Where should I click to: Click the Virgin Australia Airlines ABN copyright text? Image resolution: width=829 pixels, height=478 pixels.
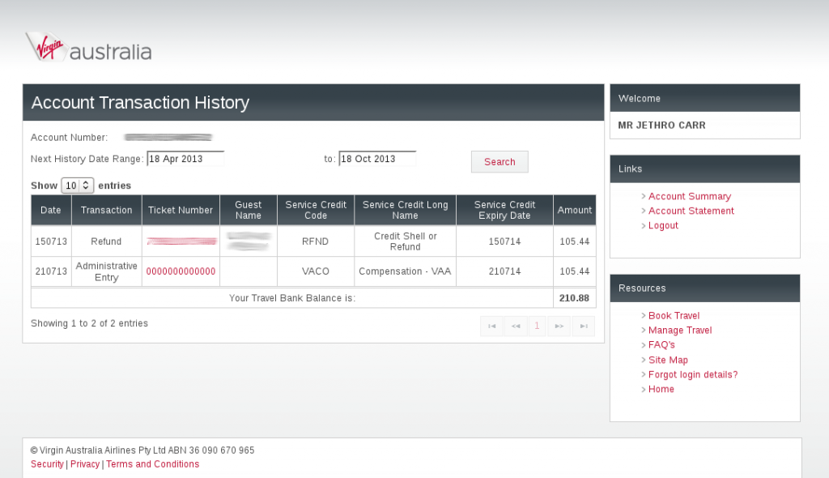142,450
